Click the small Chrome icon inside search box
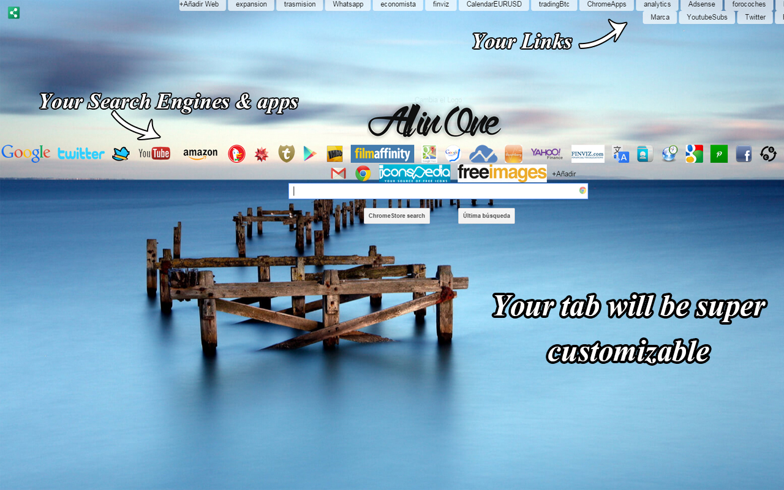This screenshot has width=784, height=490. (x=582, y=190)
